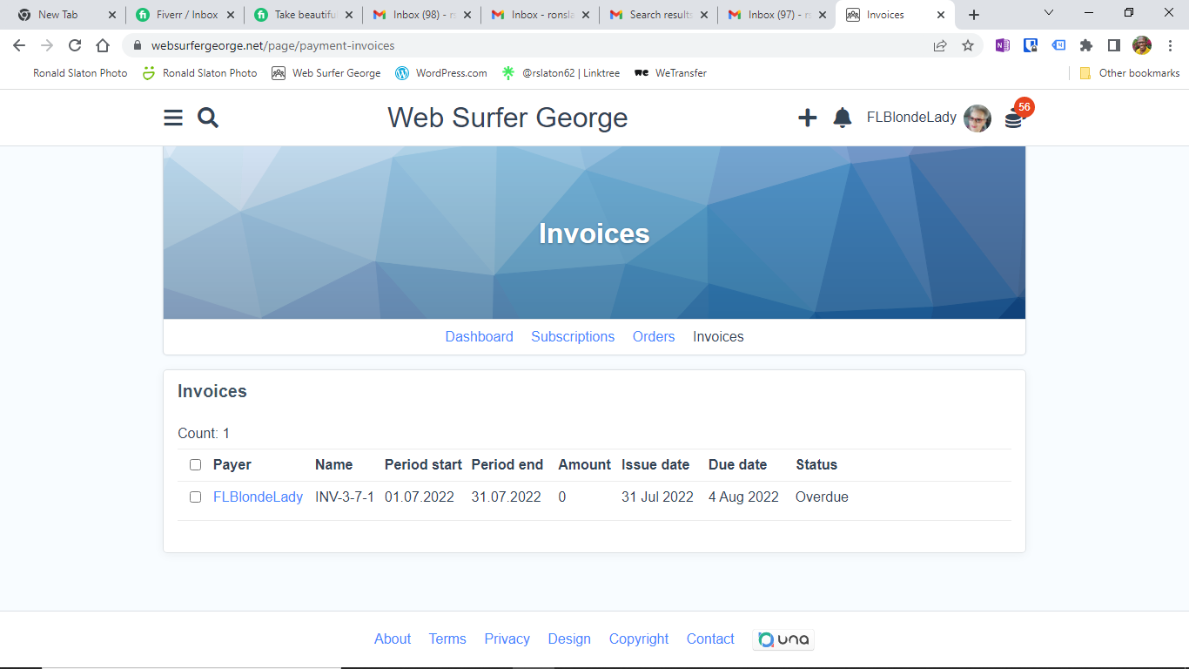Open Chrome's three-dot menu
The height and width of the screenshot is (669, 1189).
pyautogui.click(x=1170, y=45)
